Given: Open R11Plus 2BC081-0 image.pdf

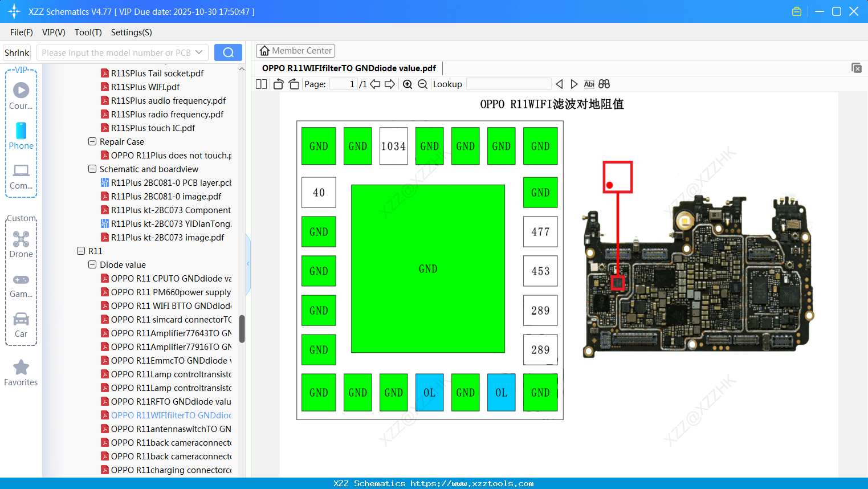Looking at the screenshot, I should (166, 196).
